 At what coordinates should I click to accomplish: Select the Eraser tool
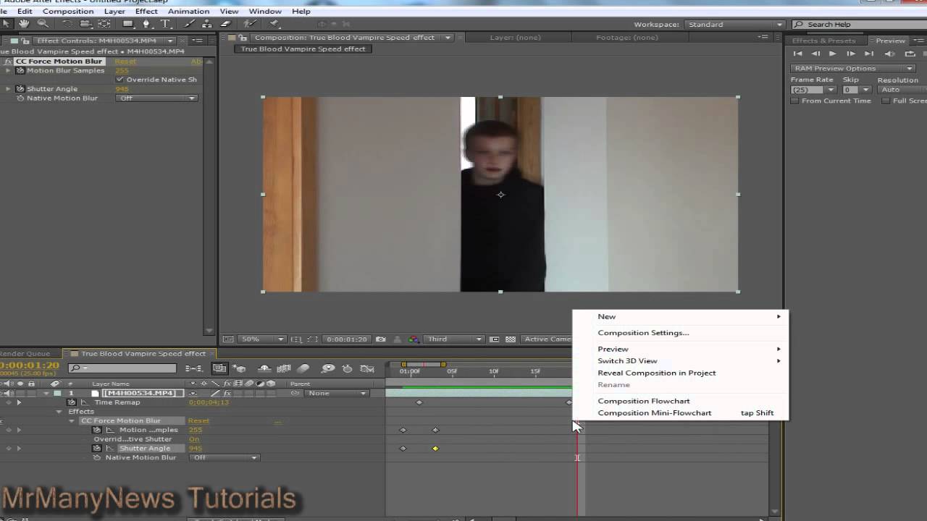coord(225,24)
